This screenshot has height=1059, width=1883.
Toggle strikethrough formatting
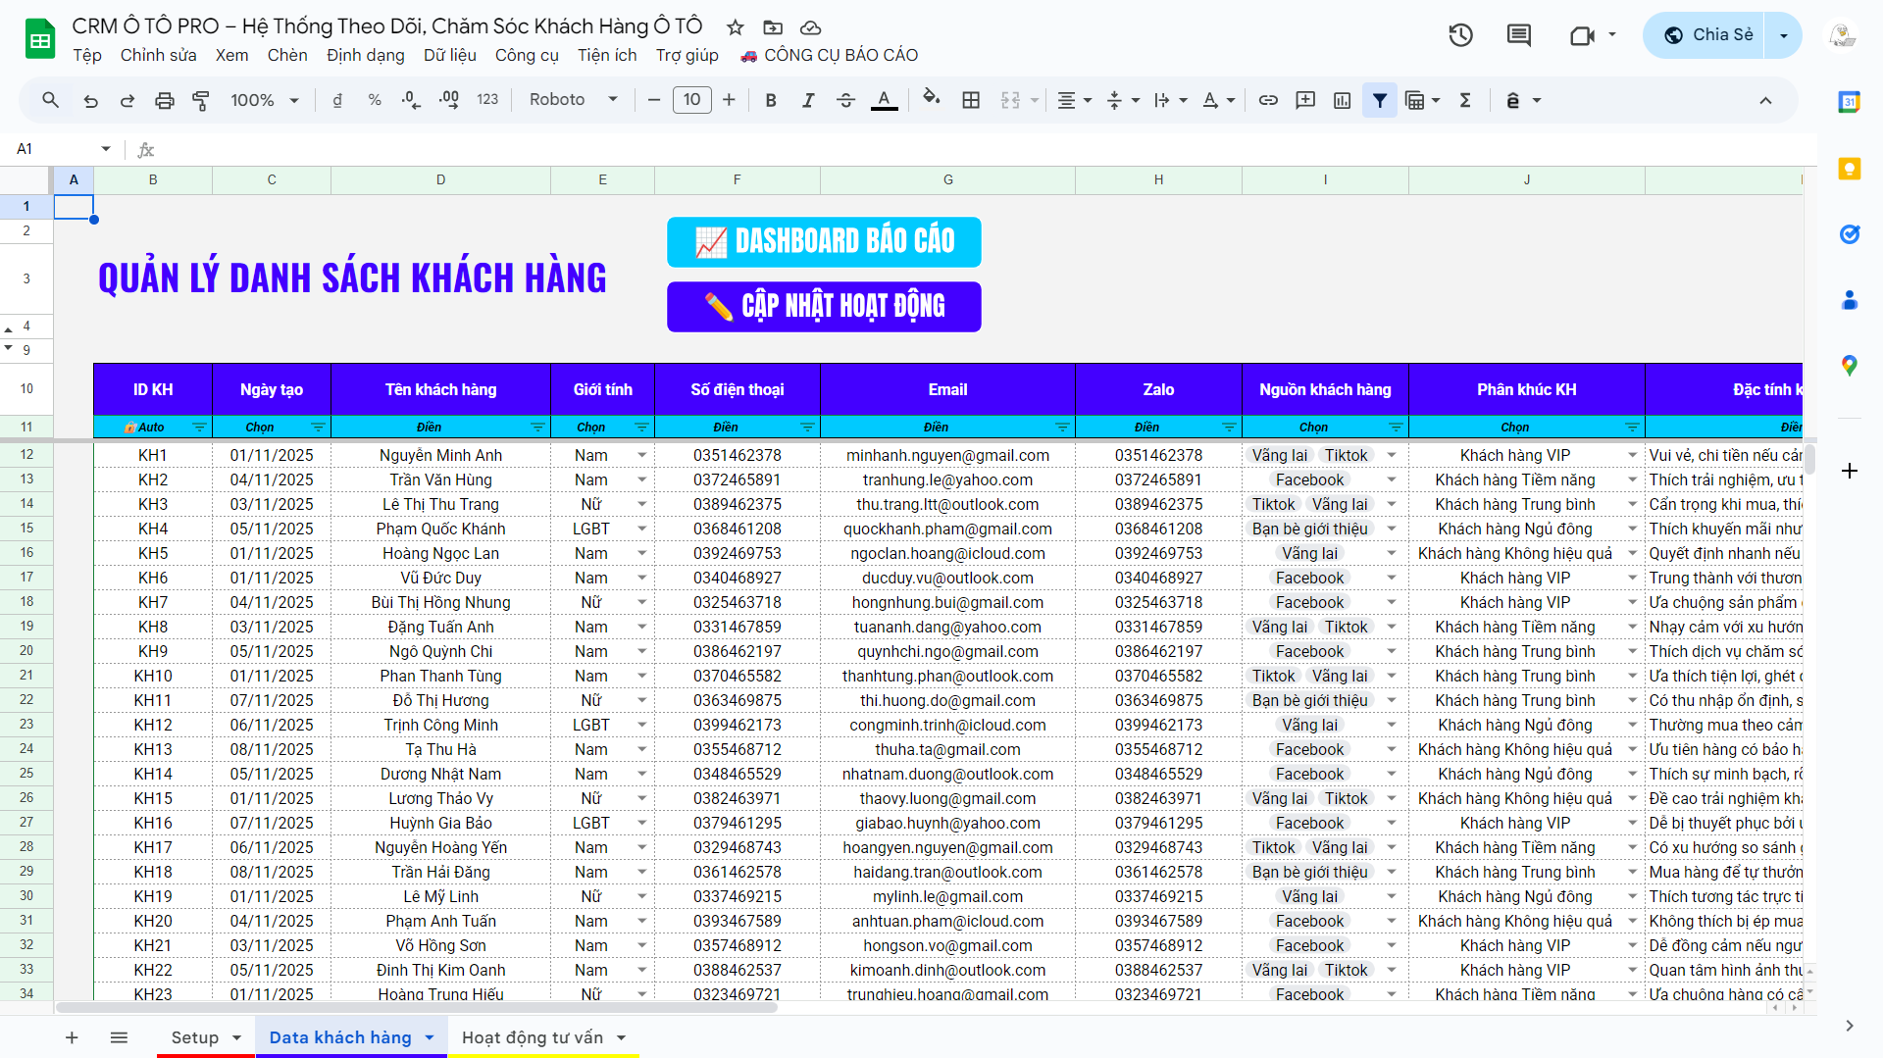pos(845,100)
